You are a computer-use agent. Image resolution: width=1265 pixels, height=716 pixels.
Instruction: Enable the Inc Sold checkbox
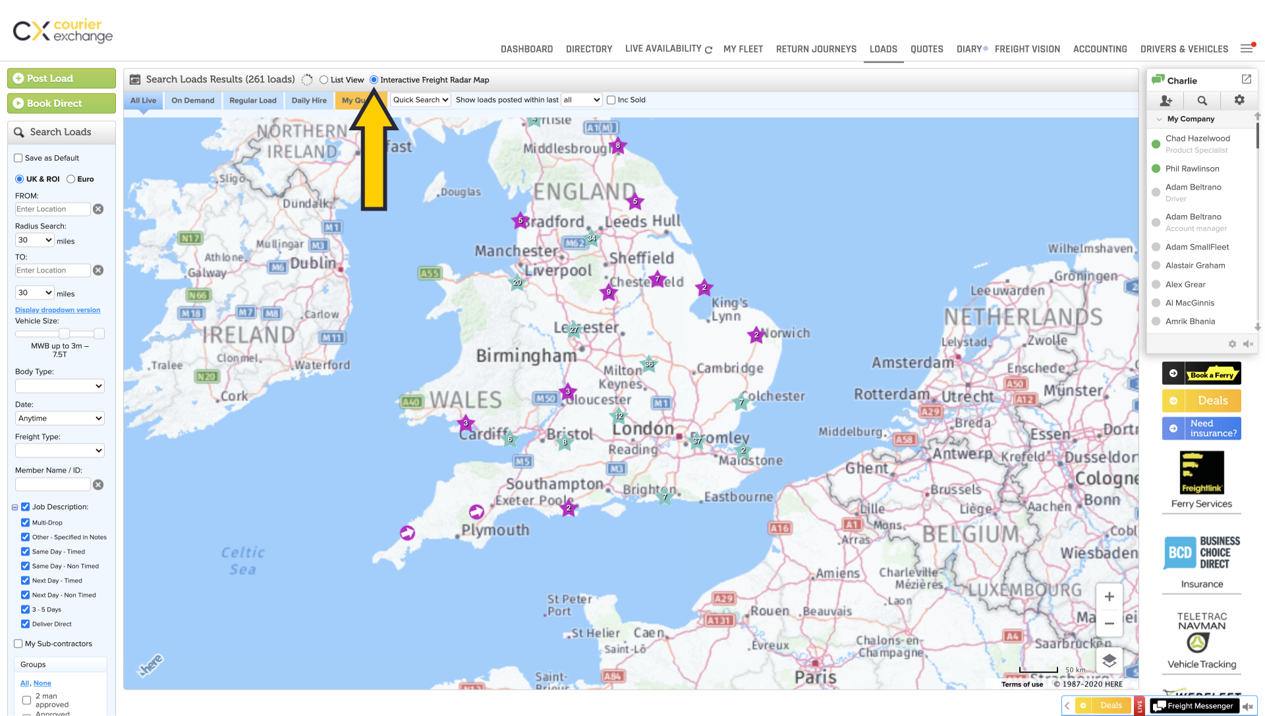point(611,99)
